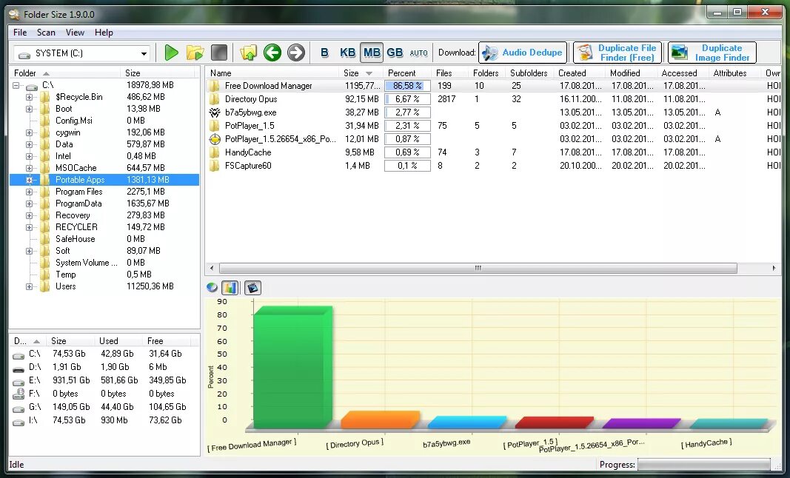This screenshot has height=478, width=790.
Task: Select the I:\ drive icon
Action: coord(19,421)
